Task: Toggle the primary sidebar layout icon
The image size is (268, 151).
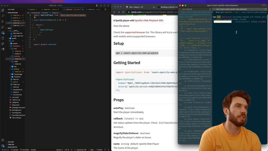Action: pos(97,6)
